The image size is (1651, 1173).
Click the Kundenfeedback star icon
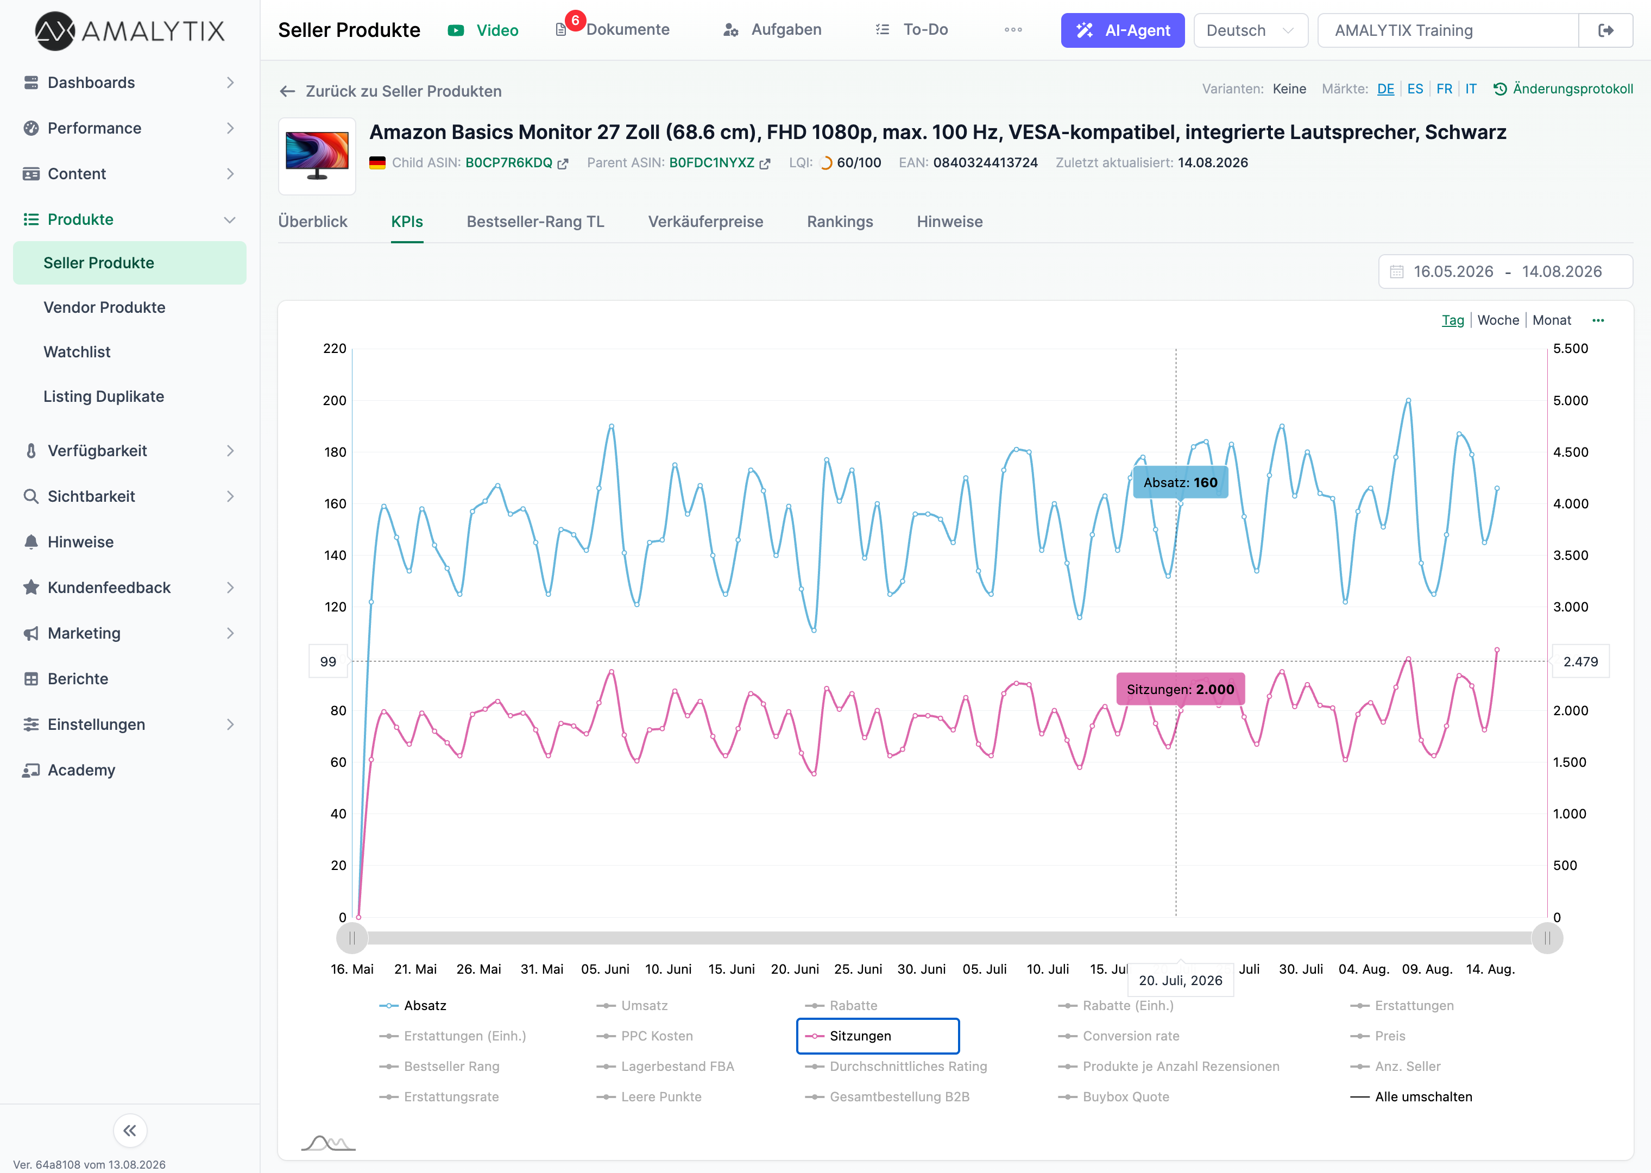click(x=31, y=587)
